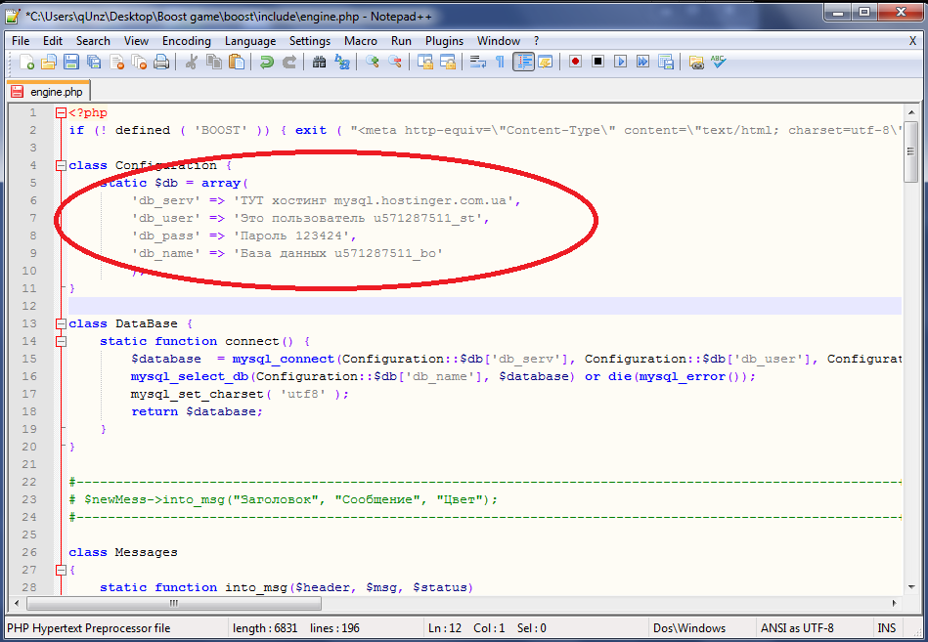Close the document with the menu bar X

pyautogui.click(x=912, y=41)
